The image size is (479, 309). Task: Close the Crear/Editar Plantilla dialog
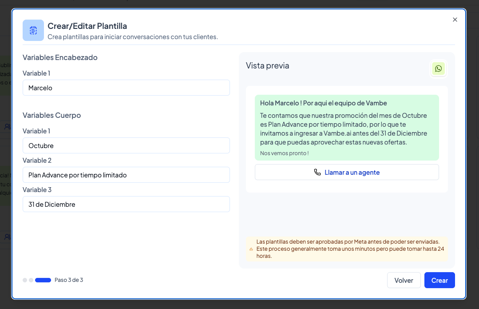click(x=455, y=20)
